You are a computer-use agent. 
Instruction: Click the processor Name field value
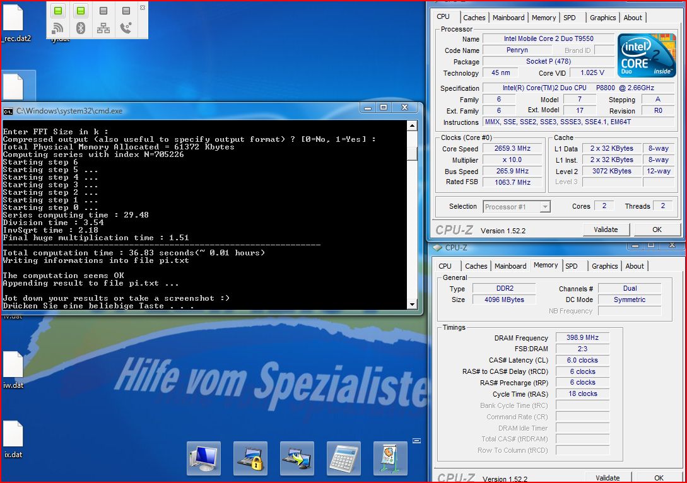pos(549,38)
